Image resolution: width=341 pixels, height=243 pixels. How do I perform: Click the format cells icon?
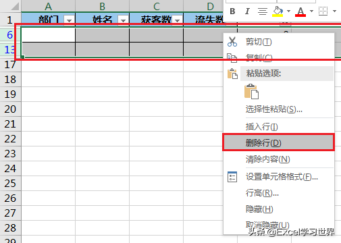pos(232,177)
